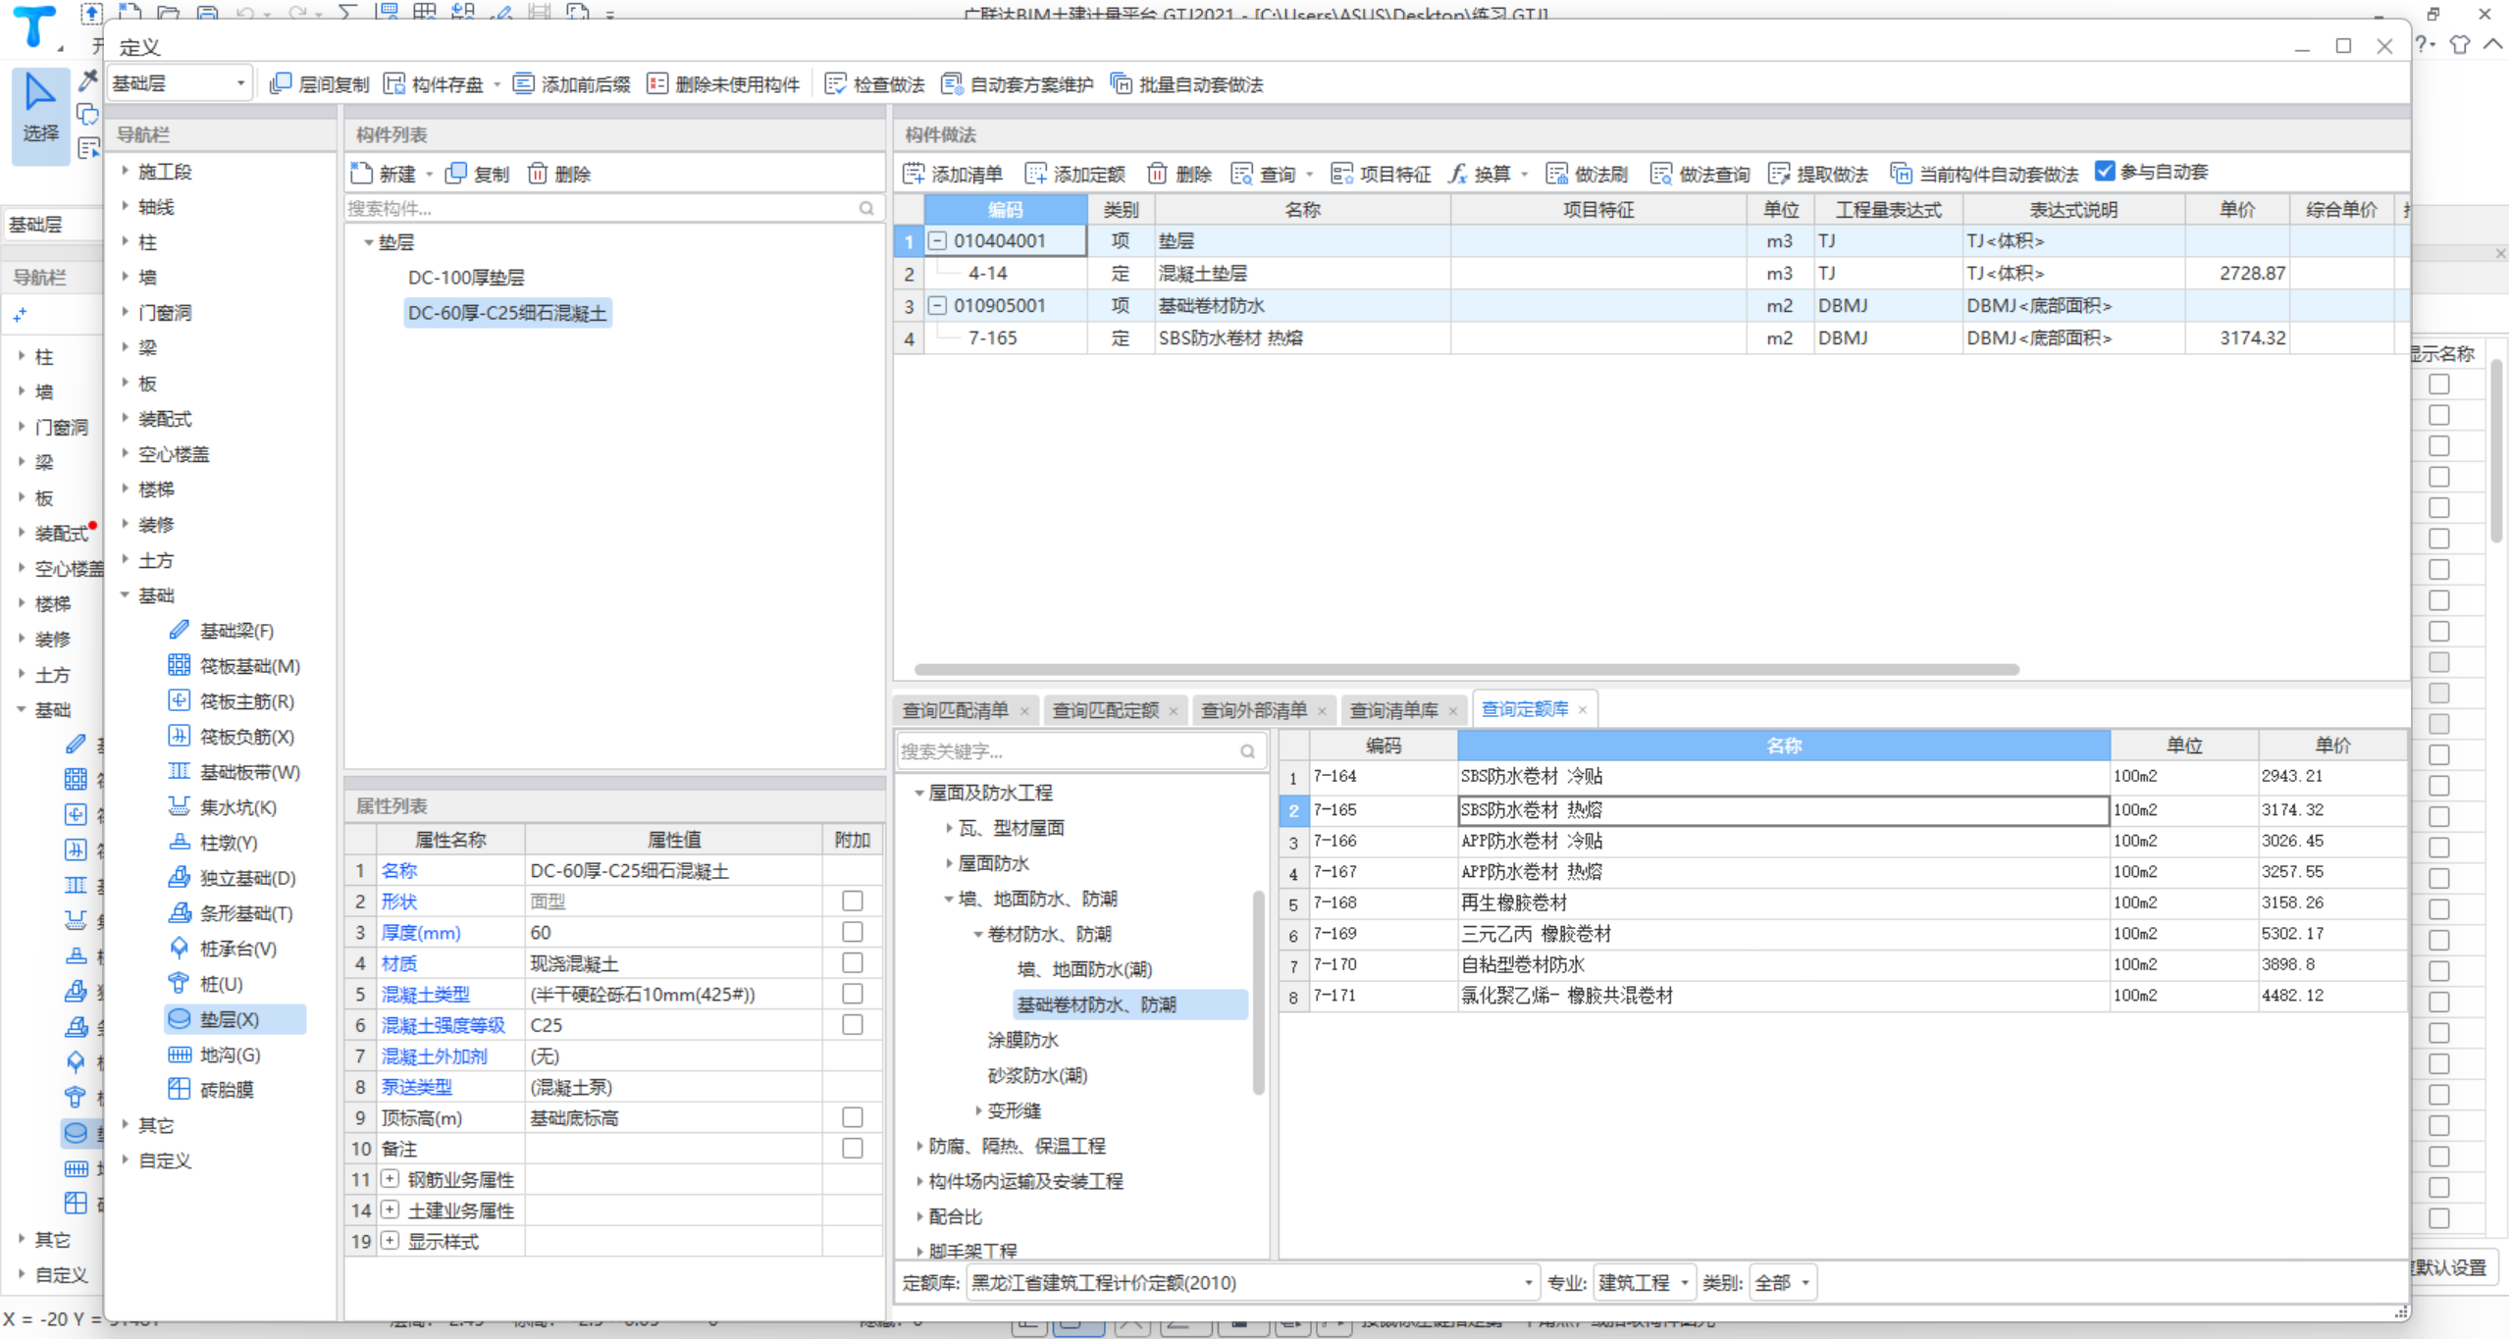Viewport: 2509px width, 1339px height.
Task: Switch to 查询匹配清单 tab
Action: [x=955, y=710]
